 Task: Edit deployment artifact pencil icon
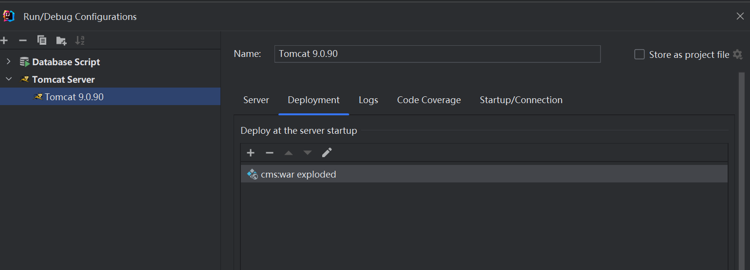click(x=327, y=153)
